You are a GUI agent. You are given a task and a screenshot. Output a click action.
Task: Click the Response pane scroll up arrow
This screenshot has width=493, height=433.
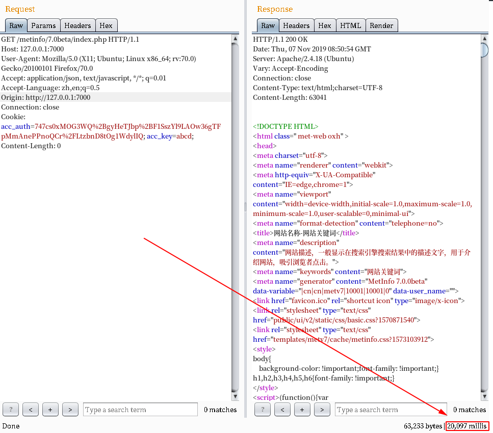point(484,38)
